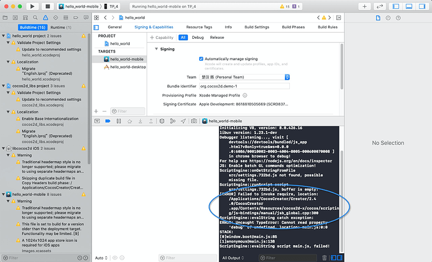Click the camera capture icon in debug bar
The image size is (432, 262).
(194, 121)
